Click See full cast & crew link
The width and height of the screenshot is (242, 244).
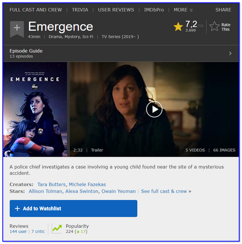166,191
